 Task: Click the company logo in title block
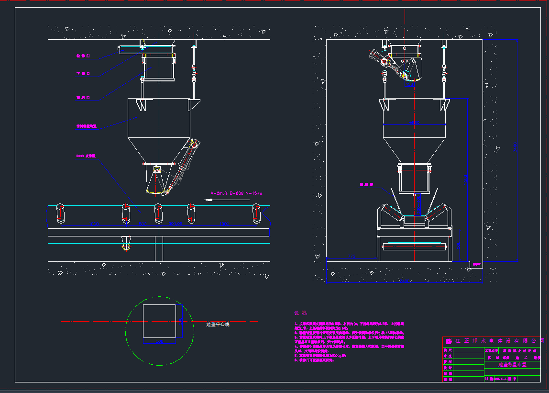449,341
